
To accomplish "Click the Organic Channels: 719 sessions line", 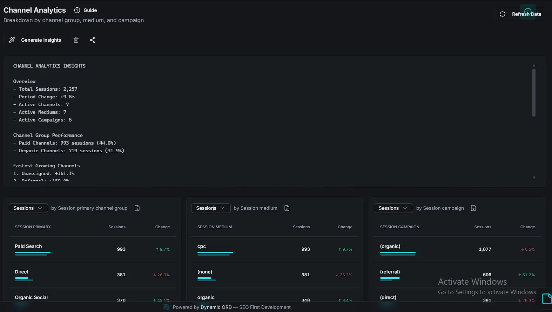I will coord(69,151).
